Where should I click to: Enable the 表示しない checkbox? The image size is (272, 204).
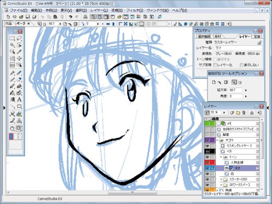[242, 65]
